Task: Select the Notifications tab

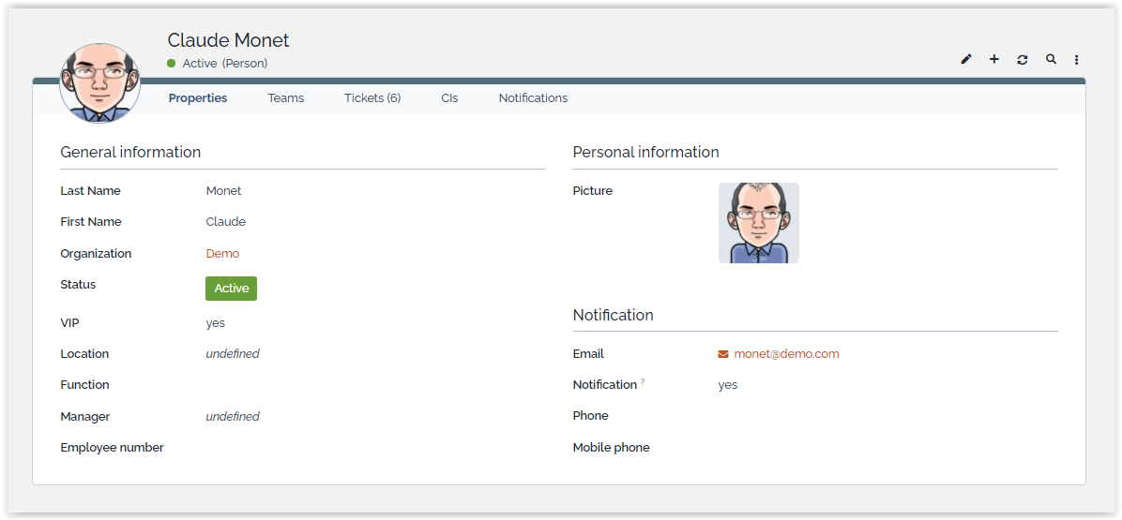Action: point(533,98)
